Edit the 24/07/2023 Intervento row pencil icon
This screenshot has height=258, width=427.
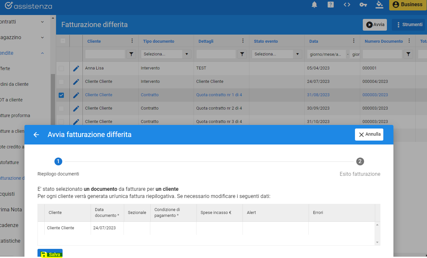point(76,82)
